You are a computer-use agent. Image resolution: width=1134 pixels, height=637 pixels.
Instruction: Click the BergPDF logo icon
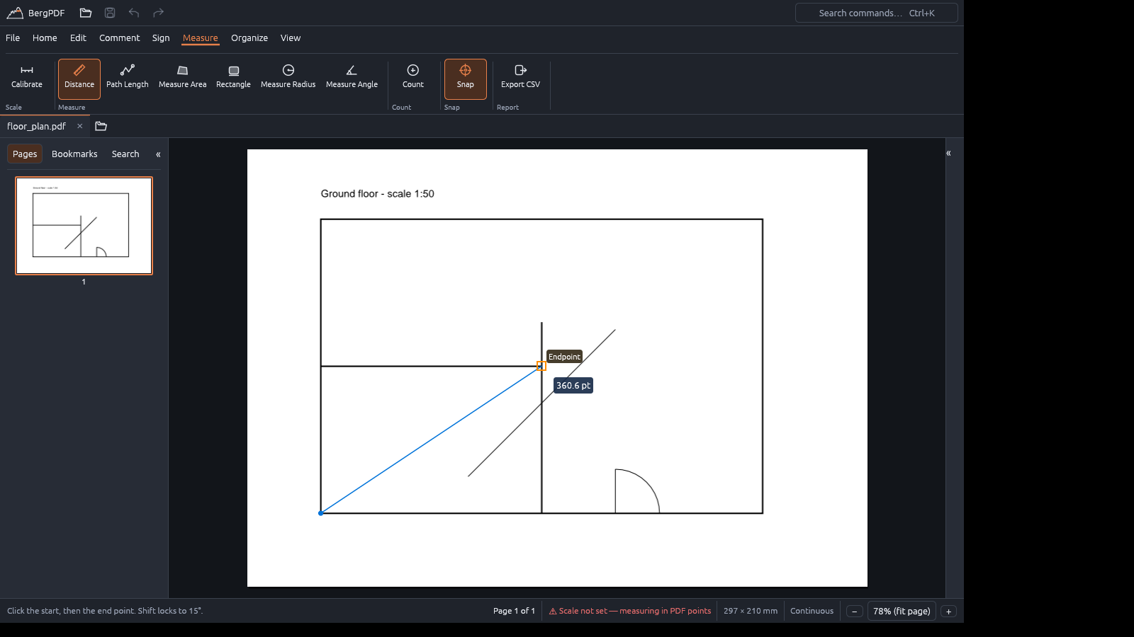pyautogui.click(x=15, y=13)
